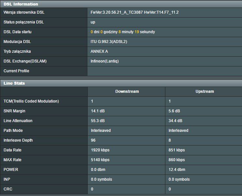Click the upstream SNR Margin 5.6 dB
The image size is (242, 196).
(174, 111)
